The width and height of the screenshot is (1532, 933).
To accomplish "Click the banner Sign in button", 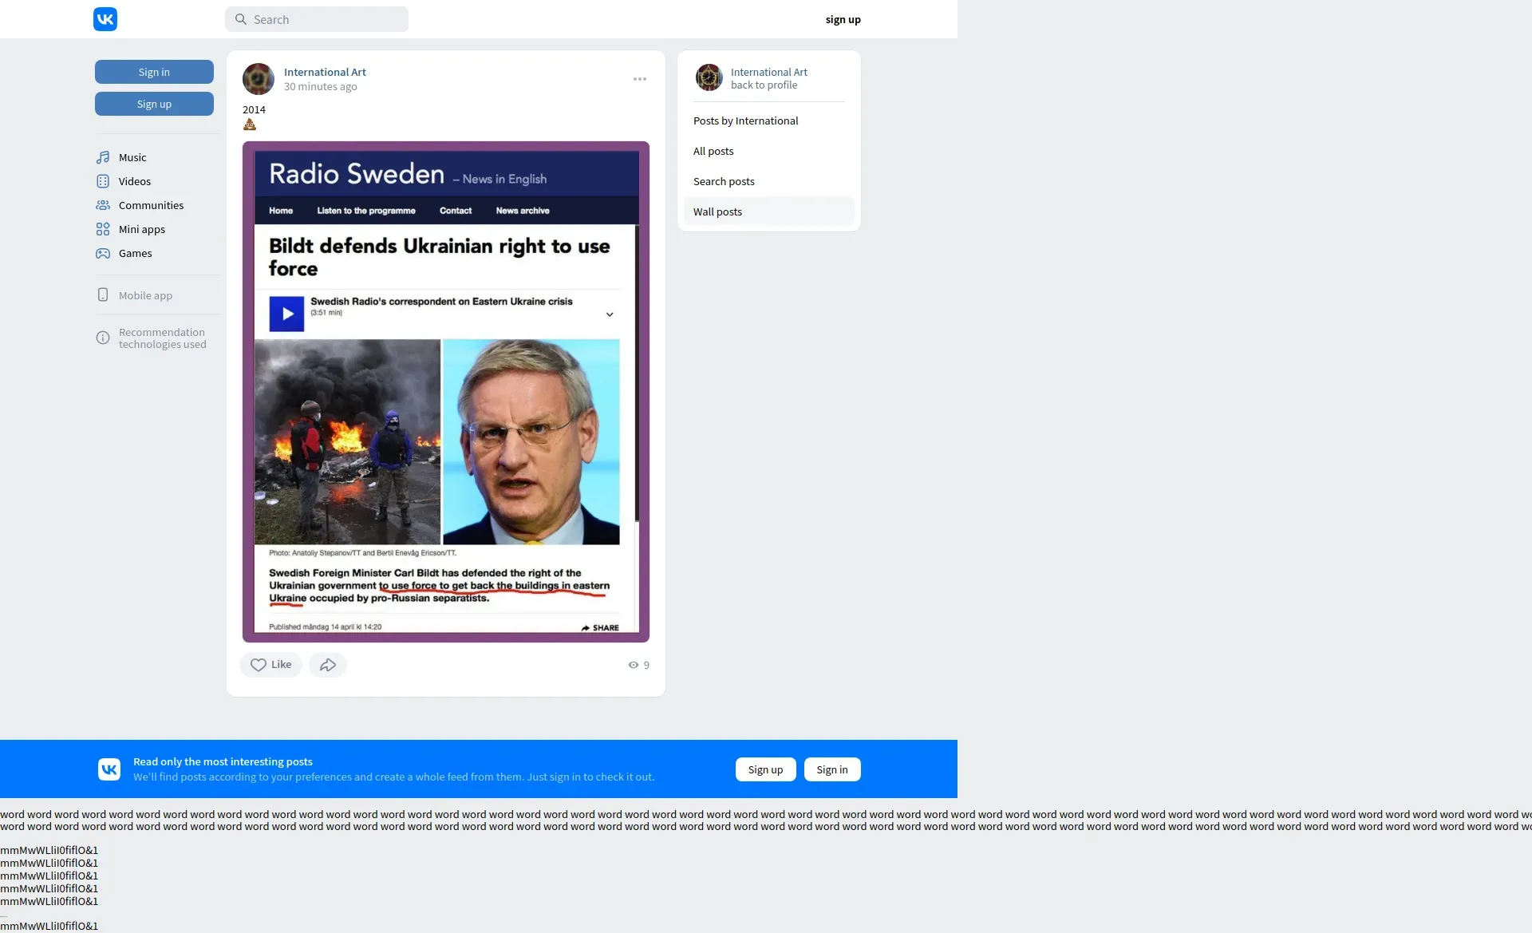I will 832,769.
